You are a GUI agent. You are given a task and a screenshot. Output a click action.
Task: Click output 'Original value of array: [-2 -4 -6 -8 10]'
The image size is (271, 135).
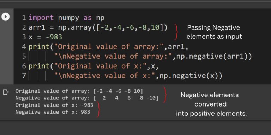click(x=79, y=91)
